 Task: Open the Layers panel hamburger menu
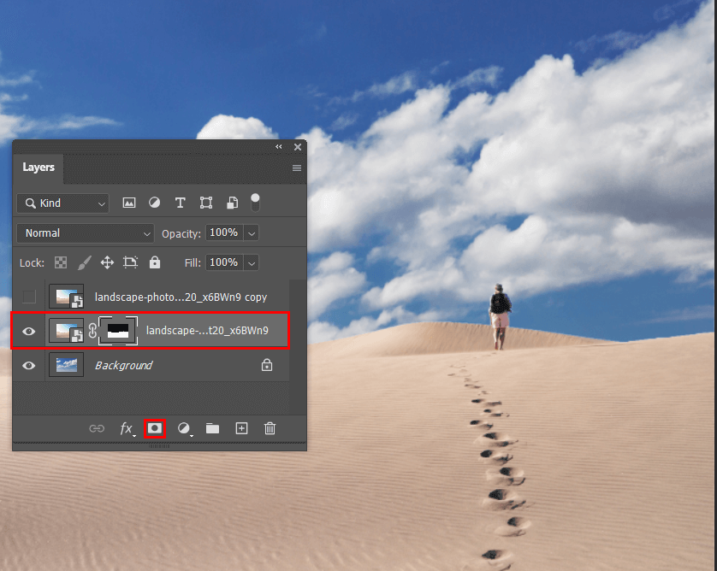[297, 168]
